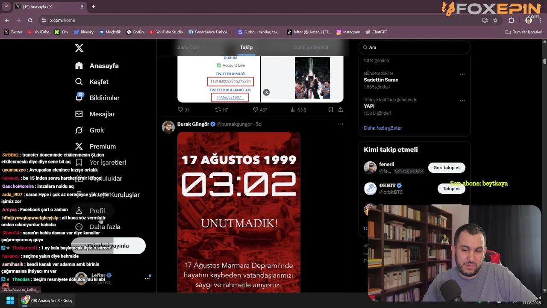This screenshot has width=547, height=308.
Task: Open the Windows Start menu
Action: pyautogui.click(x=10, y=300)
